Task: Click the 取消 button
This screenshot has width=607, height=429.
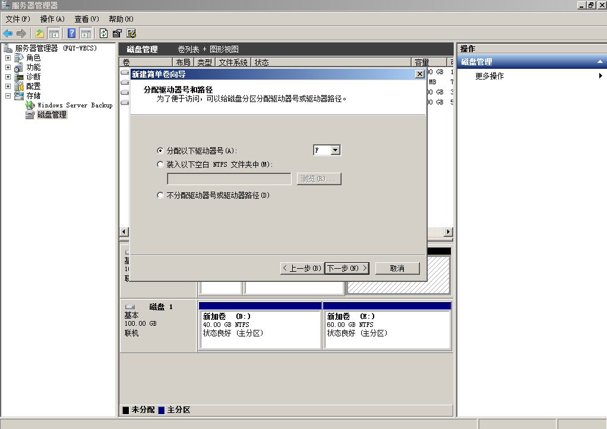Action: [x=397, y=268]
